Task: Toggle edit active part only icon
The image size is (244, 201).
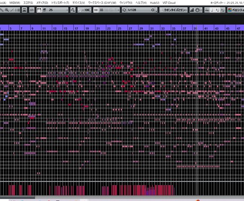Action: 45,10
